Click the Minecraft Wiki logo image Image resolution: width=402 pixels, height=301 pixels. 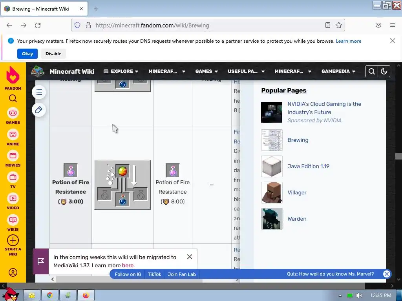pyautogui.click(x=38, y=71)
